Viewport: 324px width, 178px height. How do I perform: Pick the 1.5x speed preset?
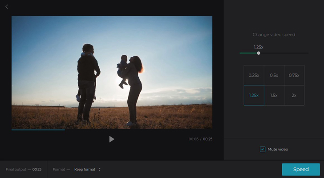274,95
